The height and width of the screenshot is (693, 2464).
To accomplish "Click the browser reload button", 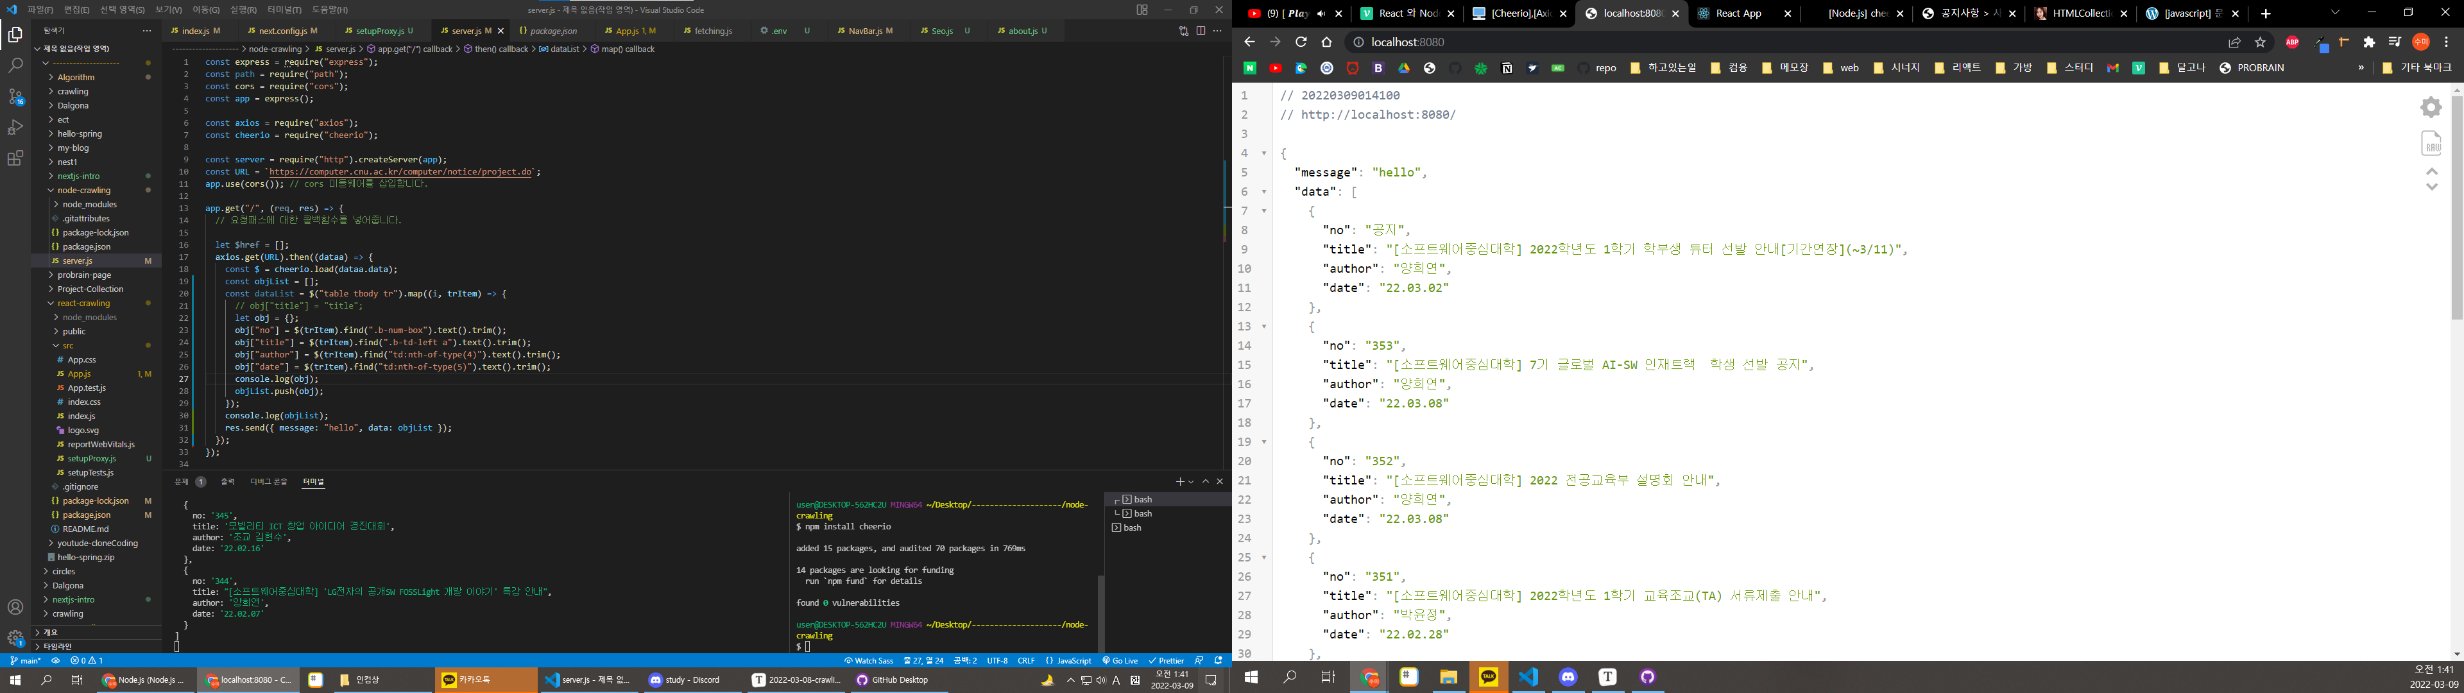I will 1301,42.
